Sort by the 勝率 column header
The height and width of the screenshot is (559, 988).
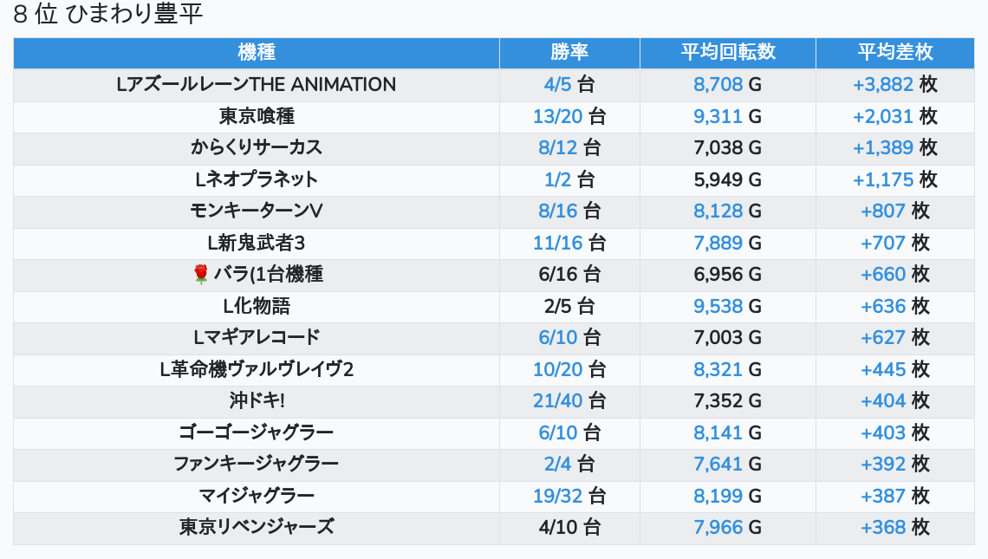pyautogui.click(x=569, y=52)
